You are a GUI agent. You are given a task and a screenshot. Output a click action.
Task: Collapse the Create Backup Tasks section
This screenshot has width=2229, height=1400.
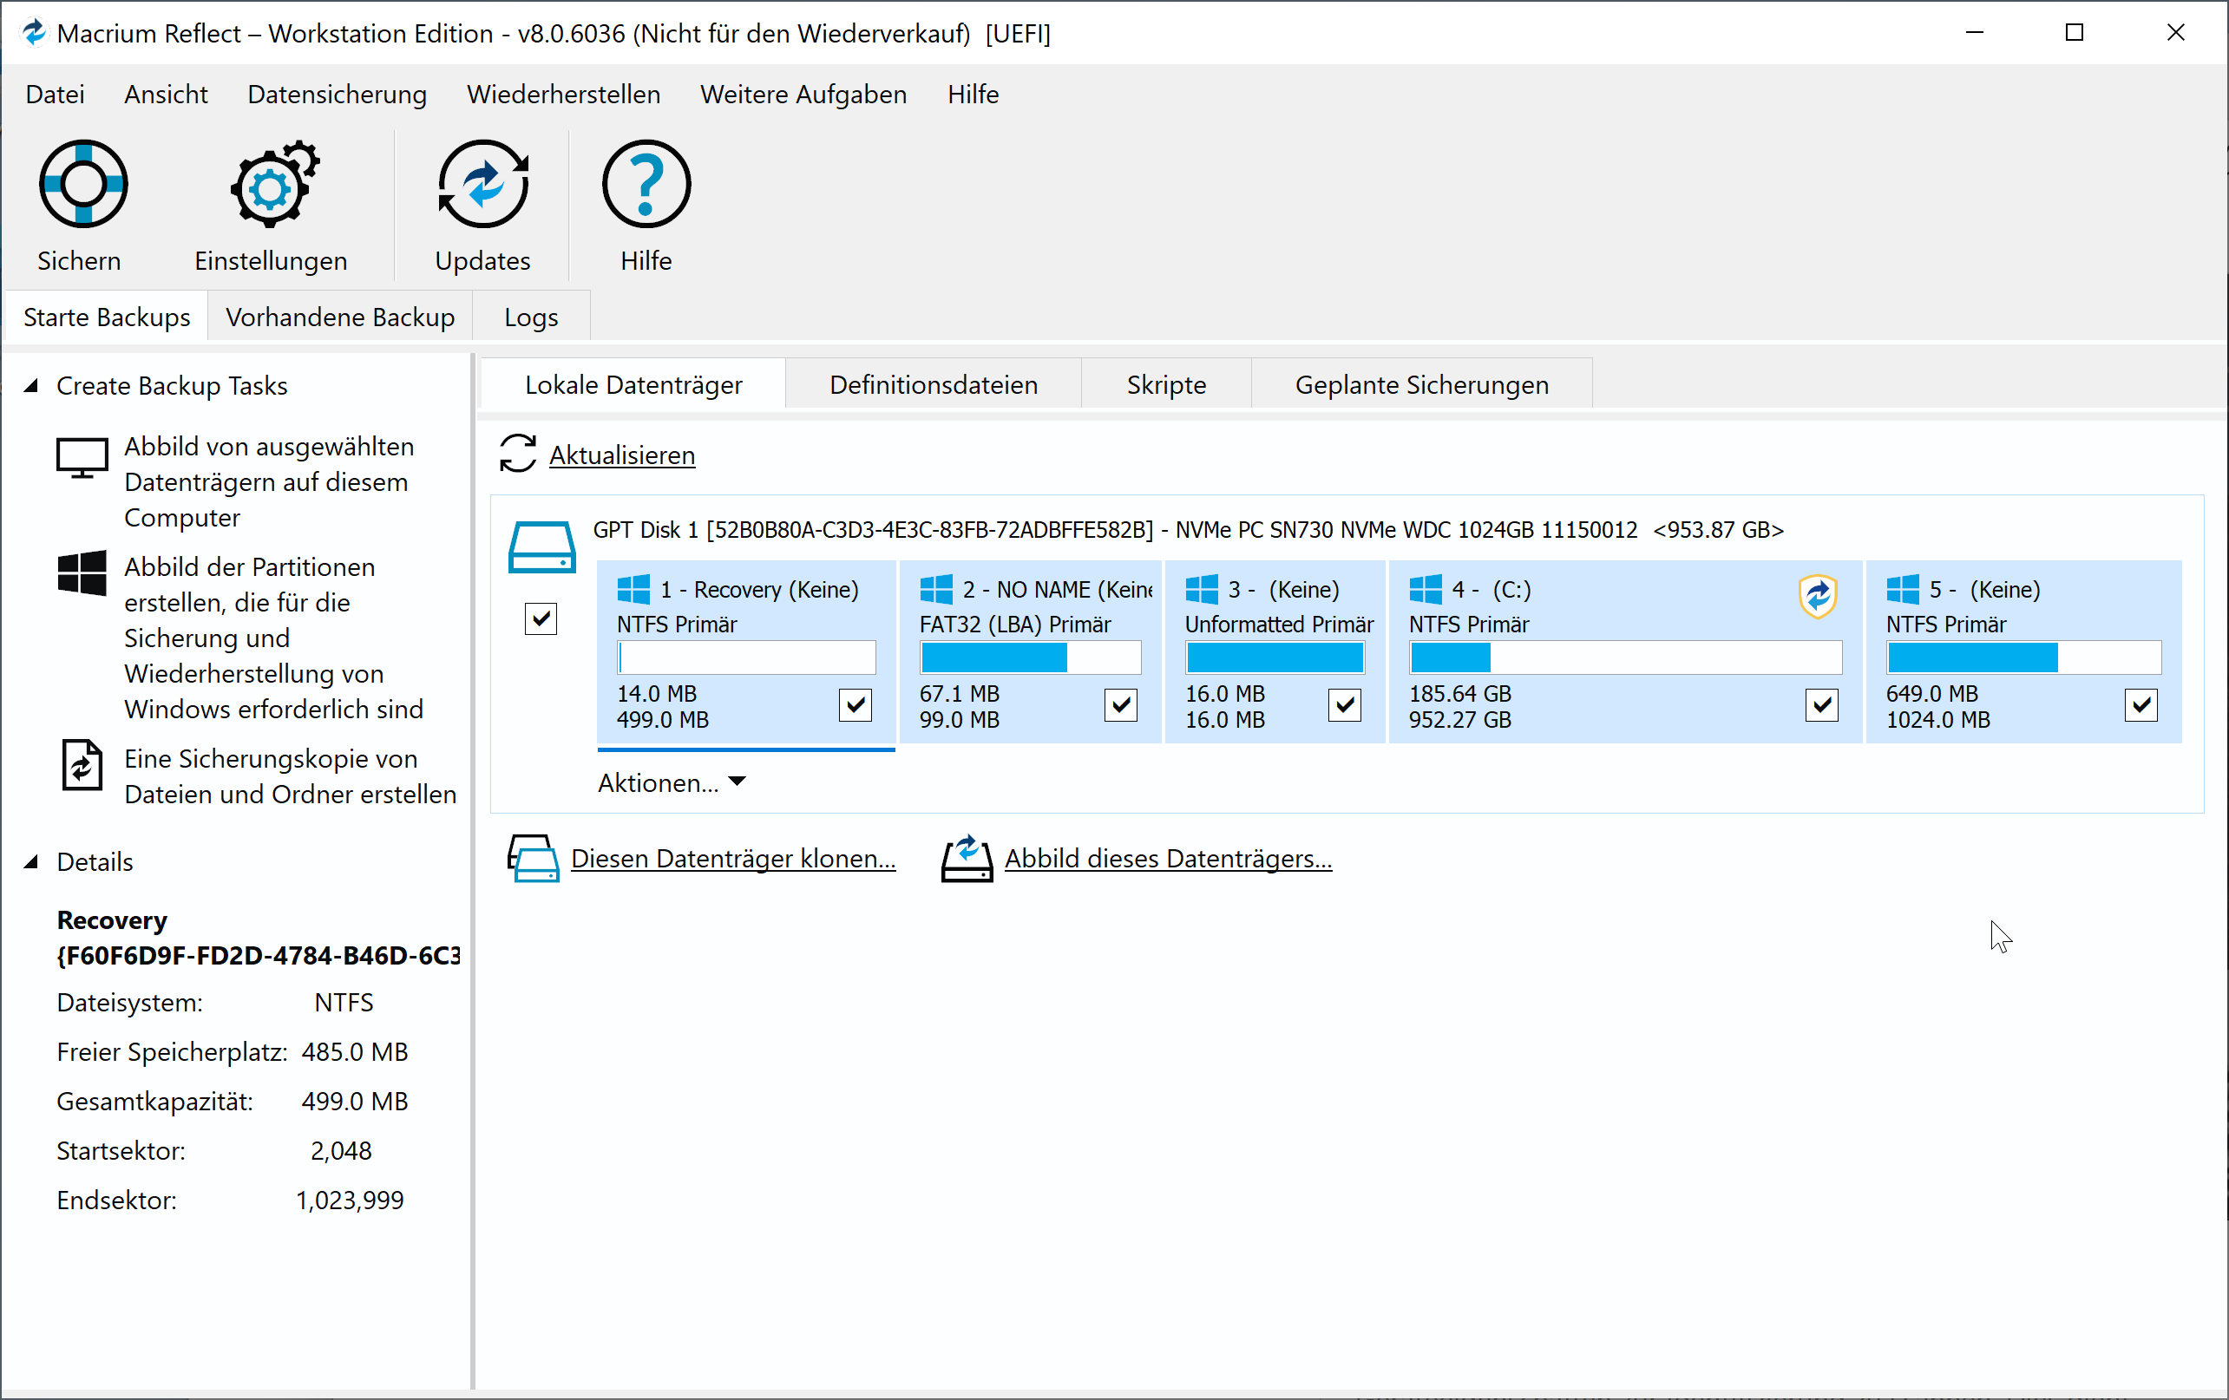tap(32, 386)
